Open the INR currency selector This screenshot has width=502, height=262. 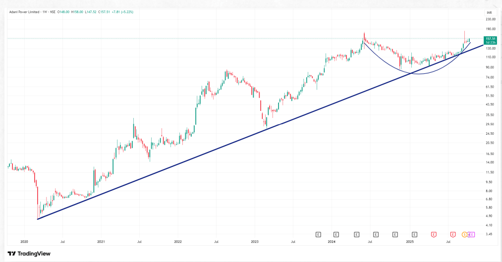click(489, 12)
